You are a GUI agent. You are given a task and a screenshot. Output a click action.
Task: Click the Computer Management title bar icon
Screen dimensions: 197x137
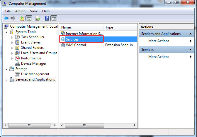pyautogui.click(x=5, y=4)
